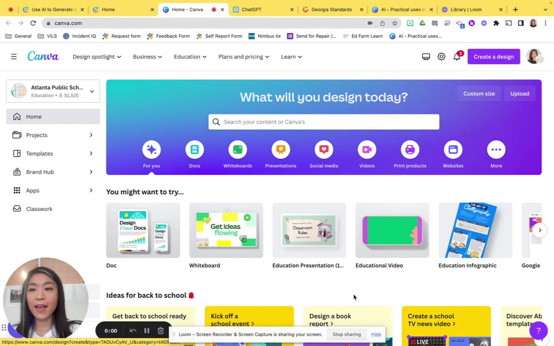Expand the Design spotlight dropdown
The image size is (554, 346).
97,57
